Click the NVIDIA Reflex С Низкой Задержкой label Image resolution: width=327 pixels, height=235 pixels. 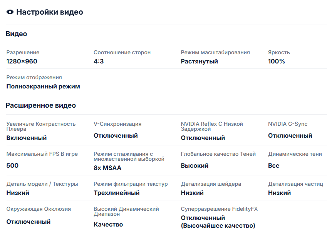tap(212, 127)
